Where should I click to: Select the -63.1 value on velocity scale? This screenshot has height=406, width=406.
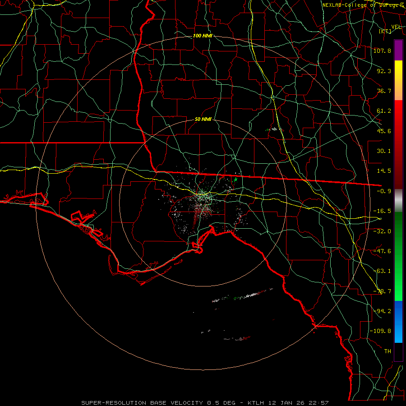382,271
